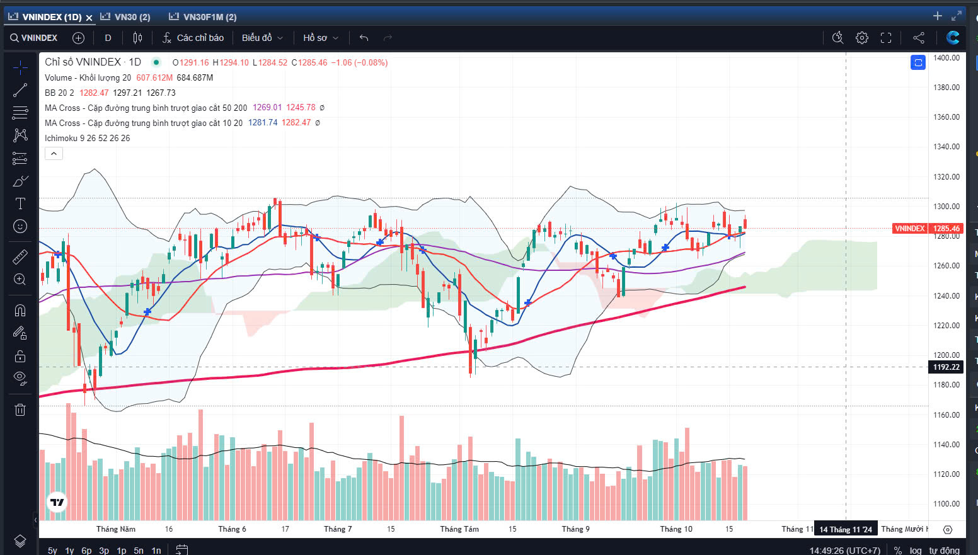The height and width of the screenshot is (555, 978).
Task: Expand the chart panel with the arrows icon
Action: [957, 16]
